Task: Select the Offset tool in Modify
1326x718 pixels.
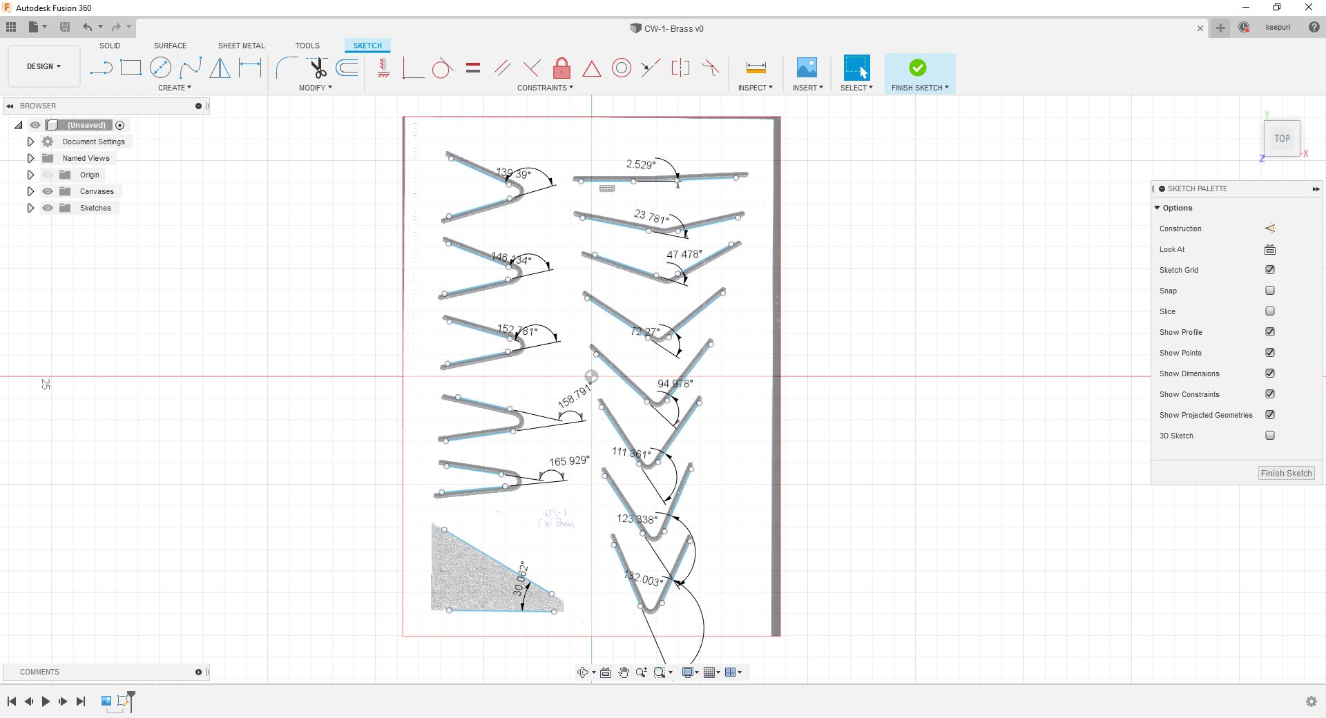Action: click(347, 68)
